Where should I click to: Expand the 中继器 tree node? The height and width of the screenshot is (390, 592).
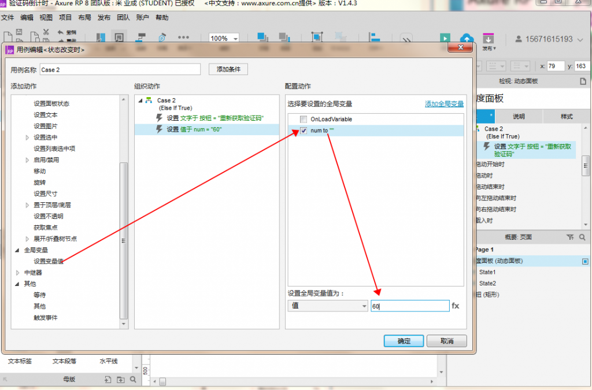pos(18,272)
